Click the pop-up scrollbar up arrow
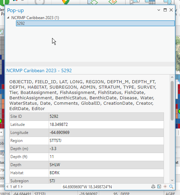Screen dimensions: 180x195 (172, 77)
